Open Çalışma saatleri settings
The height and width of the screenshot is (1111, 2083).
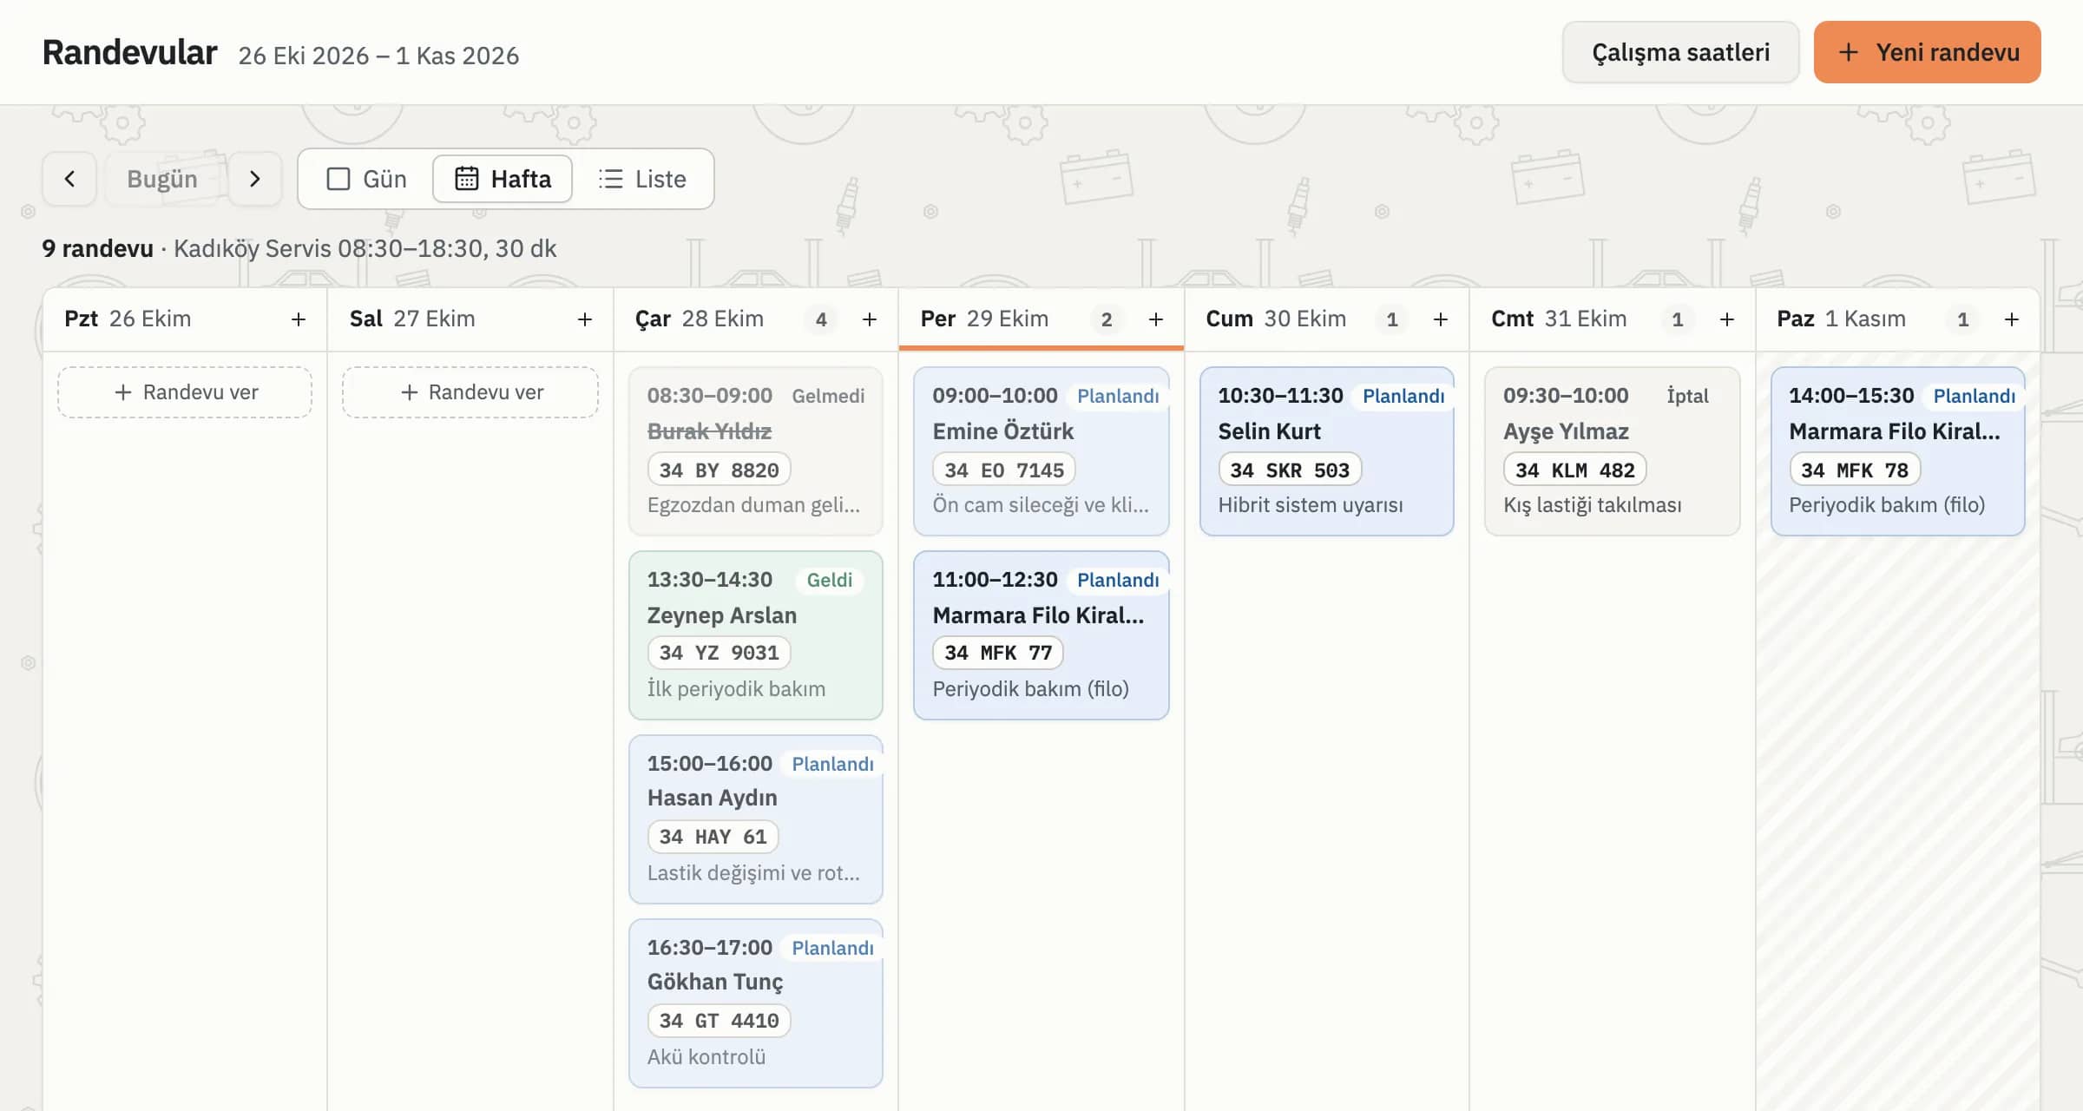coord(1680,52)
